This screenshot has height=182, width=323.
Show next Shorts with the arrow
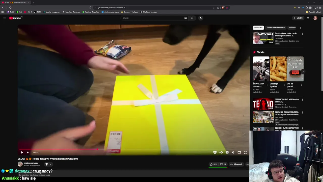[x=303, y=72]
